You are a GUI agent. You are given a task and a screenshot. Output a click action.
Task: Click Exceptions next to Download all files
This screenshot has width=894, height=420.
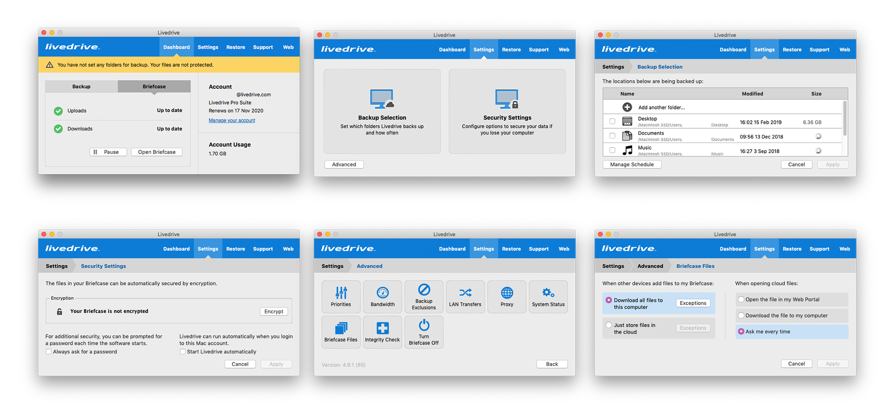(x=693, y=303)
